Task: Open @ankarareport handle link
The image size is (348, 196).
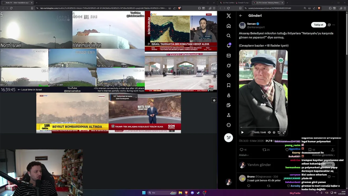Action: tap(256, 27)
